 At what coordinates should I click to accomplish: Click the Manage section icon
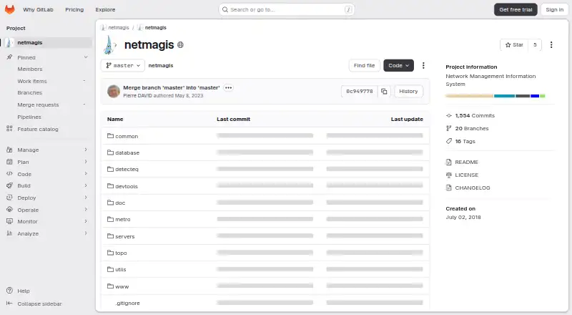[x=9, y=150]
